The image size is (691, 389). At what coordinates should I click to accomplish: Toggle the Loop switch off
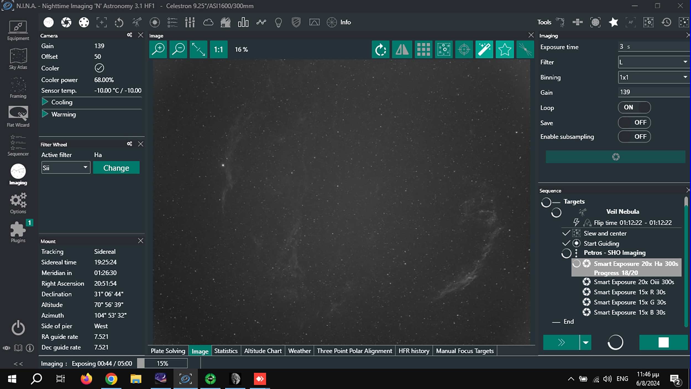coord(634,107)
